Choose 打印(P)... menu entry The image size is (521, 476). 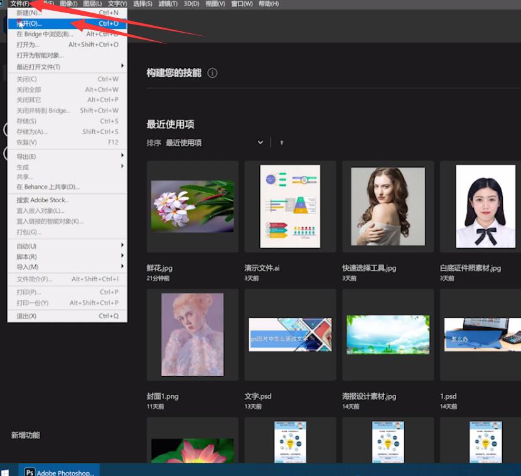pyautogui.click(x=67, y=292)
